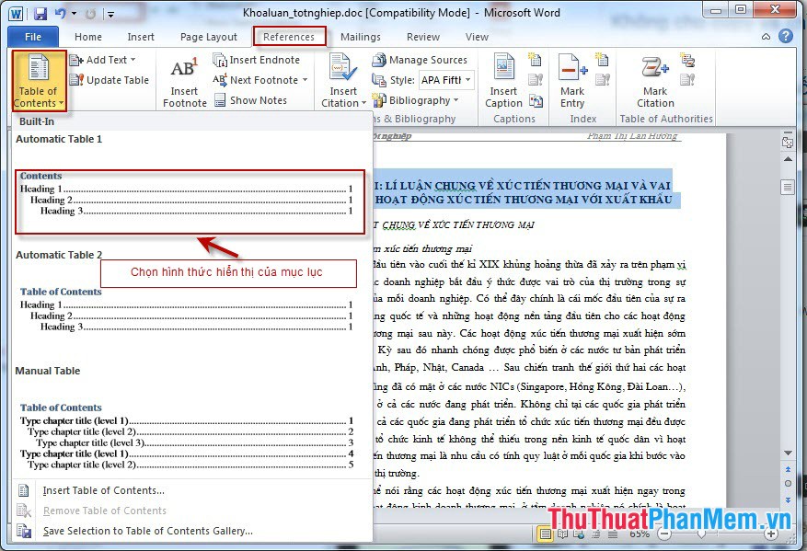Click Remove Table of Contents option
The image size is (807, 551).
104,511
